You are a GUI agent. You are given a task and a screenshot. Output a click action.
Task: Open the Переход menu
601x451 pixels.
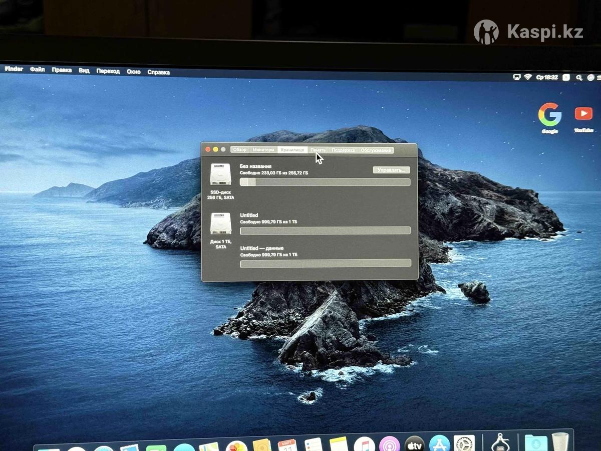(x=108, y=71)
